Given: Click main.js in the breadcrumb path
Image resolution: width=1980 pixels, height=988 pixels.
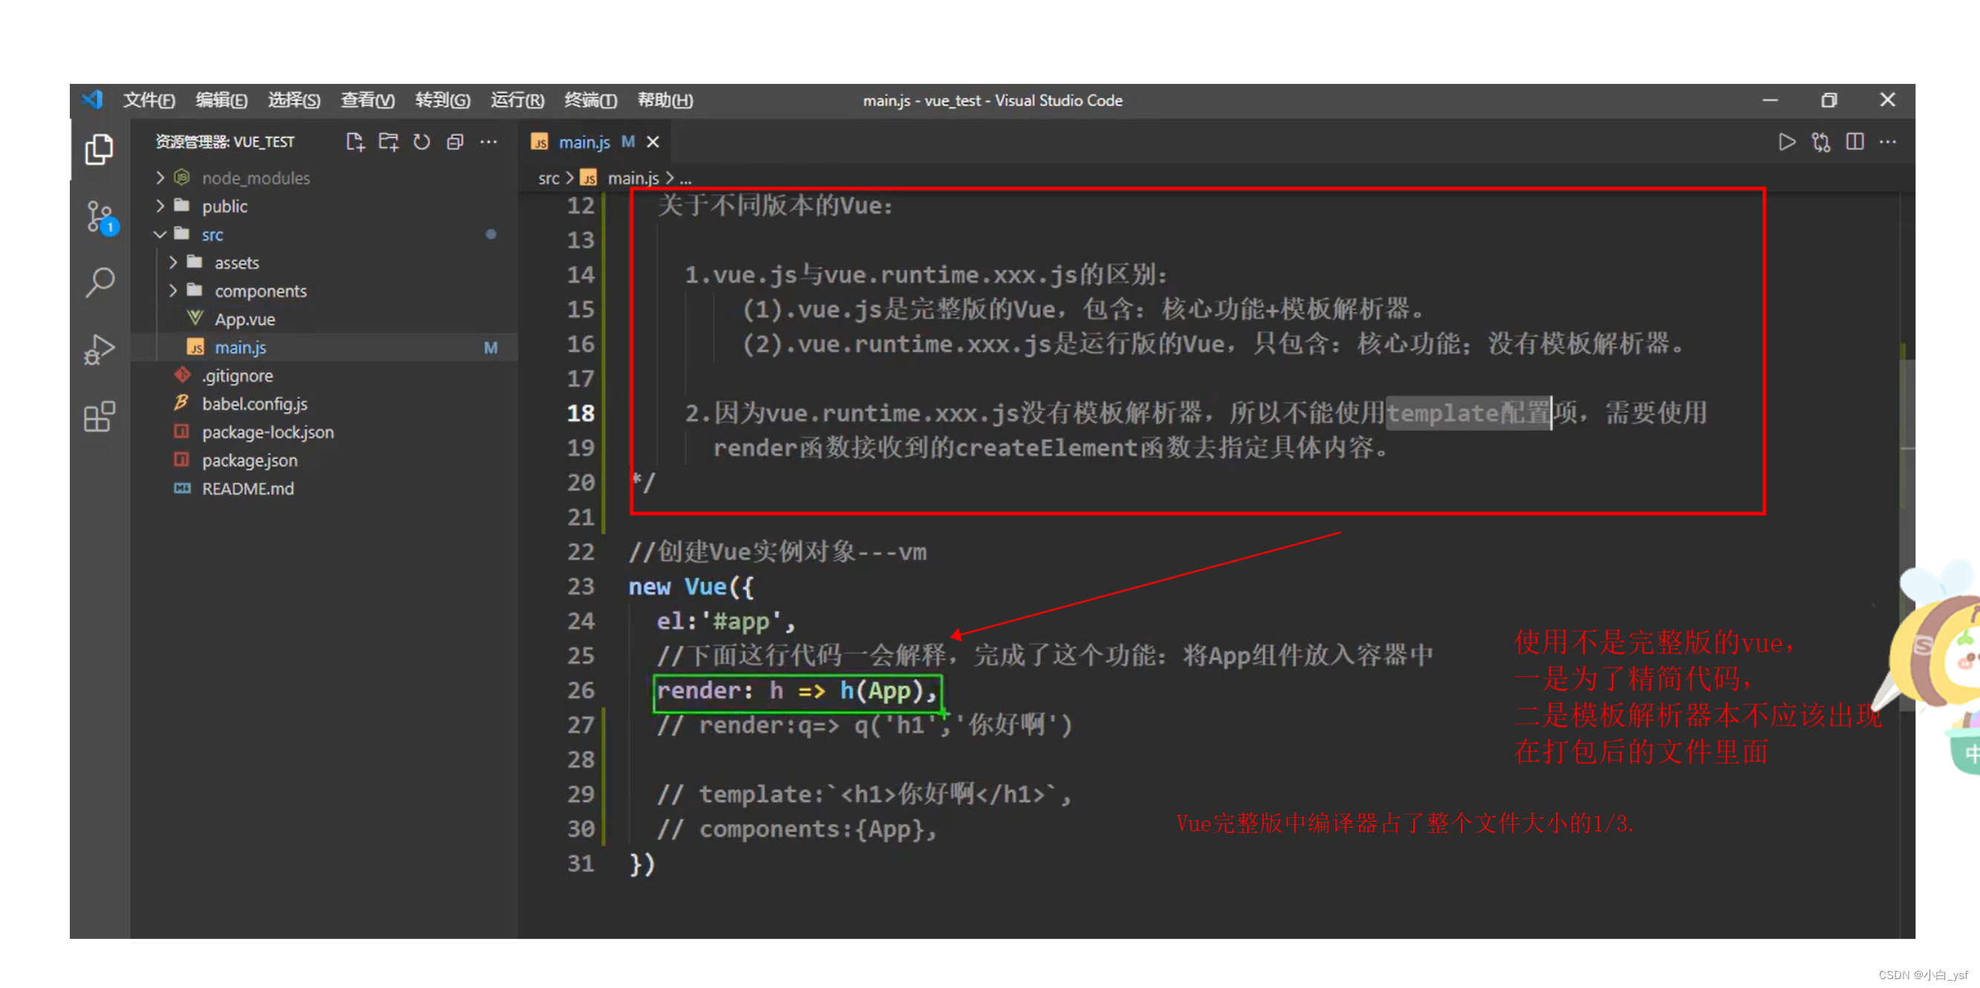Looking at the screenshot, I should tap(633, 178).
